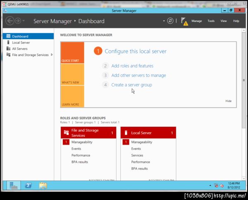Viewport: 248px width, 200px height.
Task: Click the Dashboard grid icon in sidebar
Action: (x=8, y=36)
